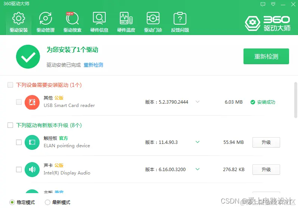Click the 官方 tag next to 触控板
The image size is (298, 208).
point(63,138)
